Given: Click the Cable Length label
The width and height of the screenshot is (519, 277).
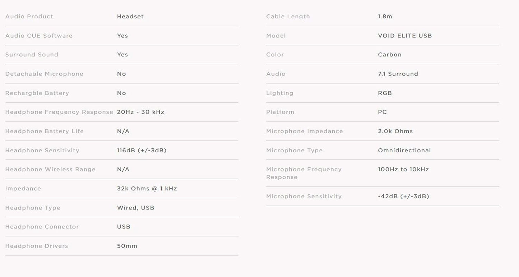Looking at the screenshot, I should tap(288, 17).
